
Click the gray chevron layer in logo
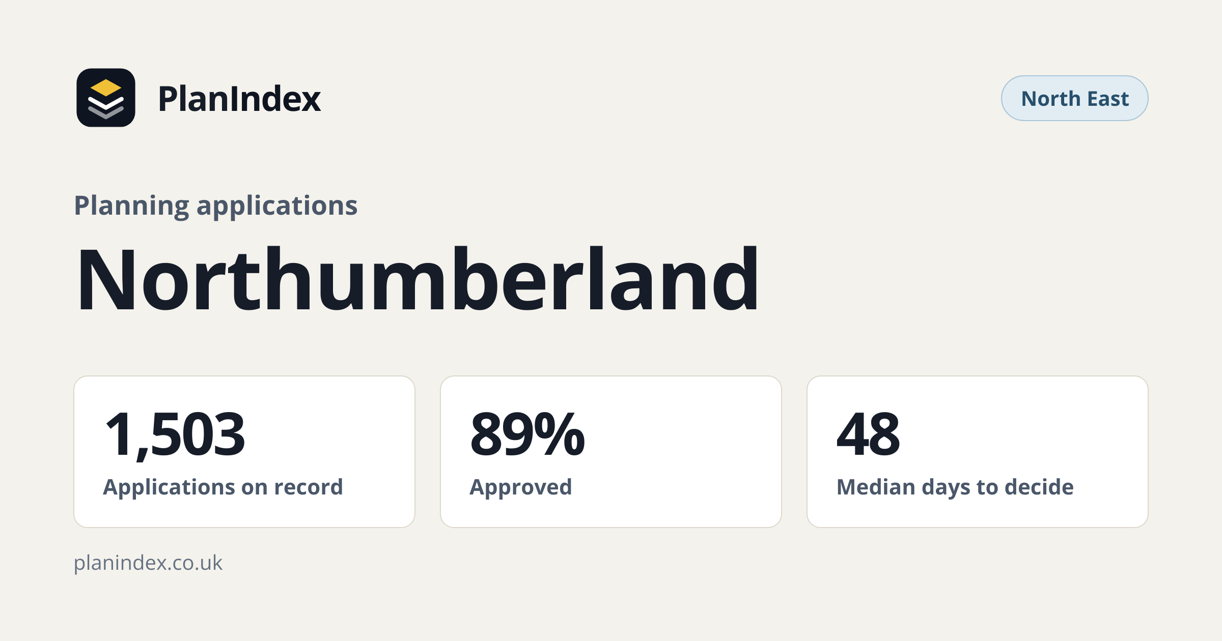tap(106, 113)
